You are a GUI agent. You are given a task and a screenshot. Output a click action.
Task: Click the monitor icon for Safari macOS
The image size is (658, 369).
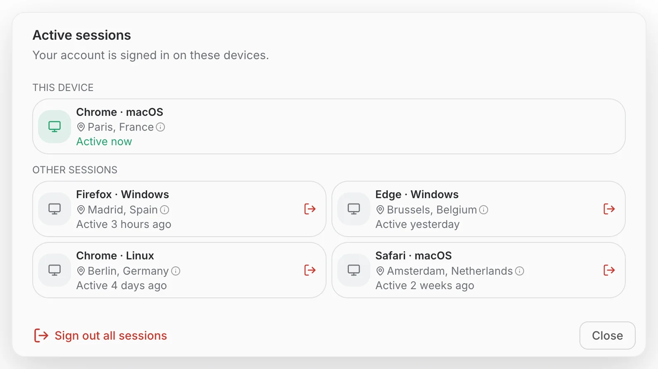[x=354, y=270]
